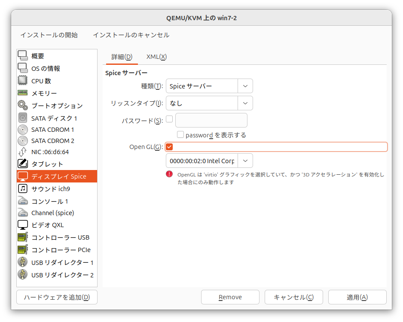Click the メモリー RAM icon
This screenshot has height=322, width=403.
click(23, 93)
